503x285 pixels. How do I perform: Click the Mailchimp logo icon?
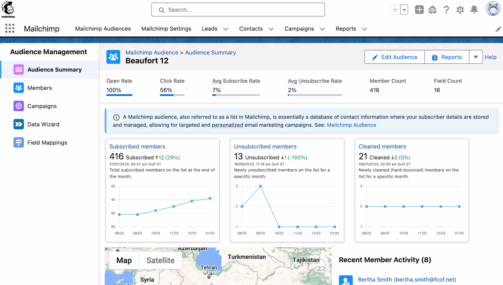[x=8, y=9]
